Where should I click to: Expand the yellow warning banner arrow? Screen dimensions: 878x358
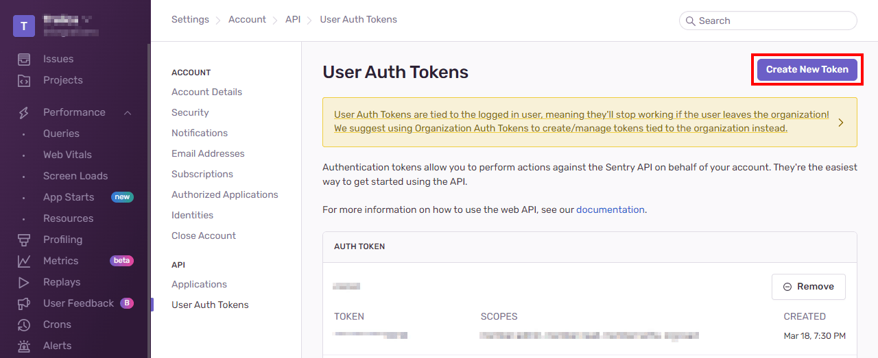(841, 123)
